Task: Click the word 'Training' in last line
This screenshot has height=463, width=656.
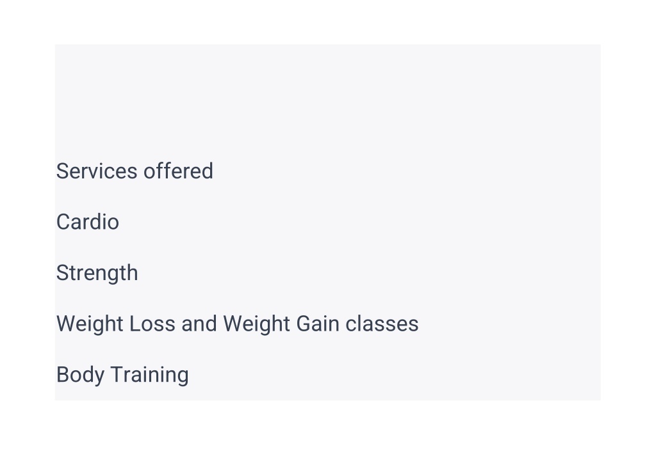Action: [149, 375]
